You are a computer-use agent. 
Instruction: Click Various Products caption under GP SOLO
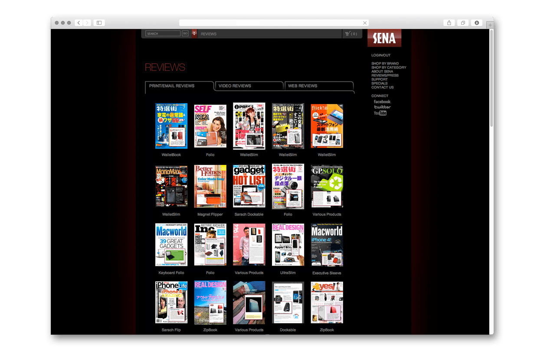coord(327,214)
